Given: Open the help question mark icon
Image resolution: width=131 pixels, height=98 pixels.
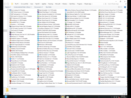Looking at the screenshot, I should 125,7.
